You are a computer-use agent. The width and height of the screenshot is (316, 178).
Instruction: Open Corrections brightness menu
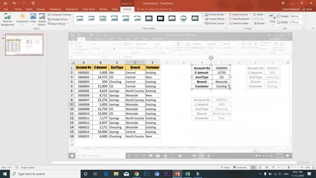[x=22, y=20]
